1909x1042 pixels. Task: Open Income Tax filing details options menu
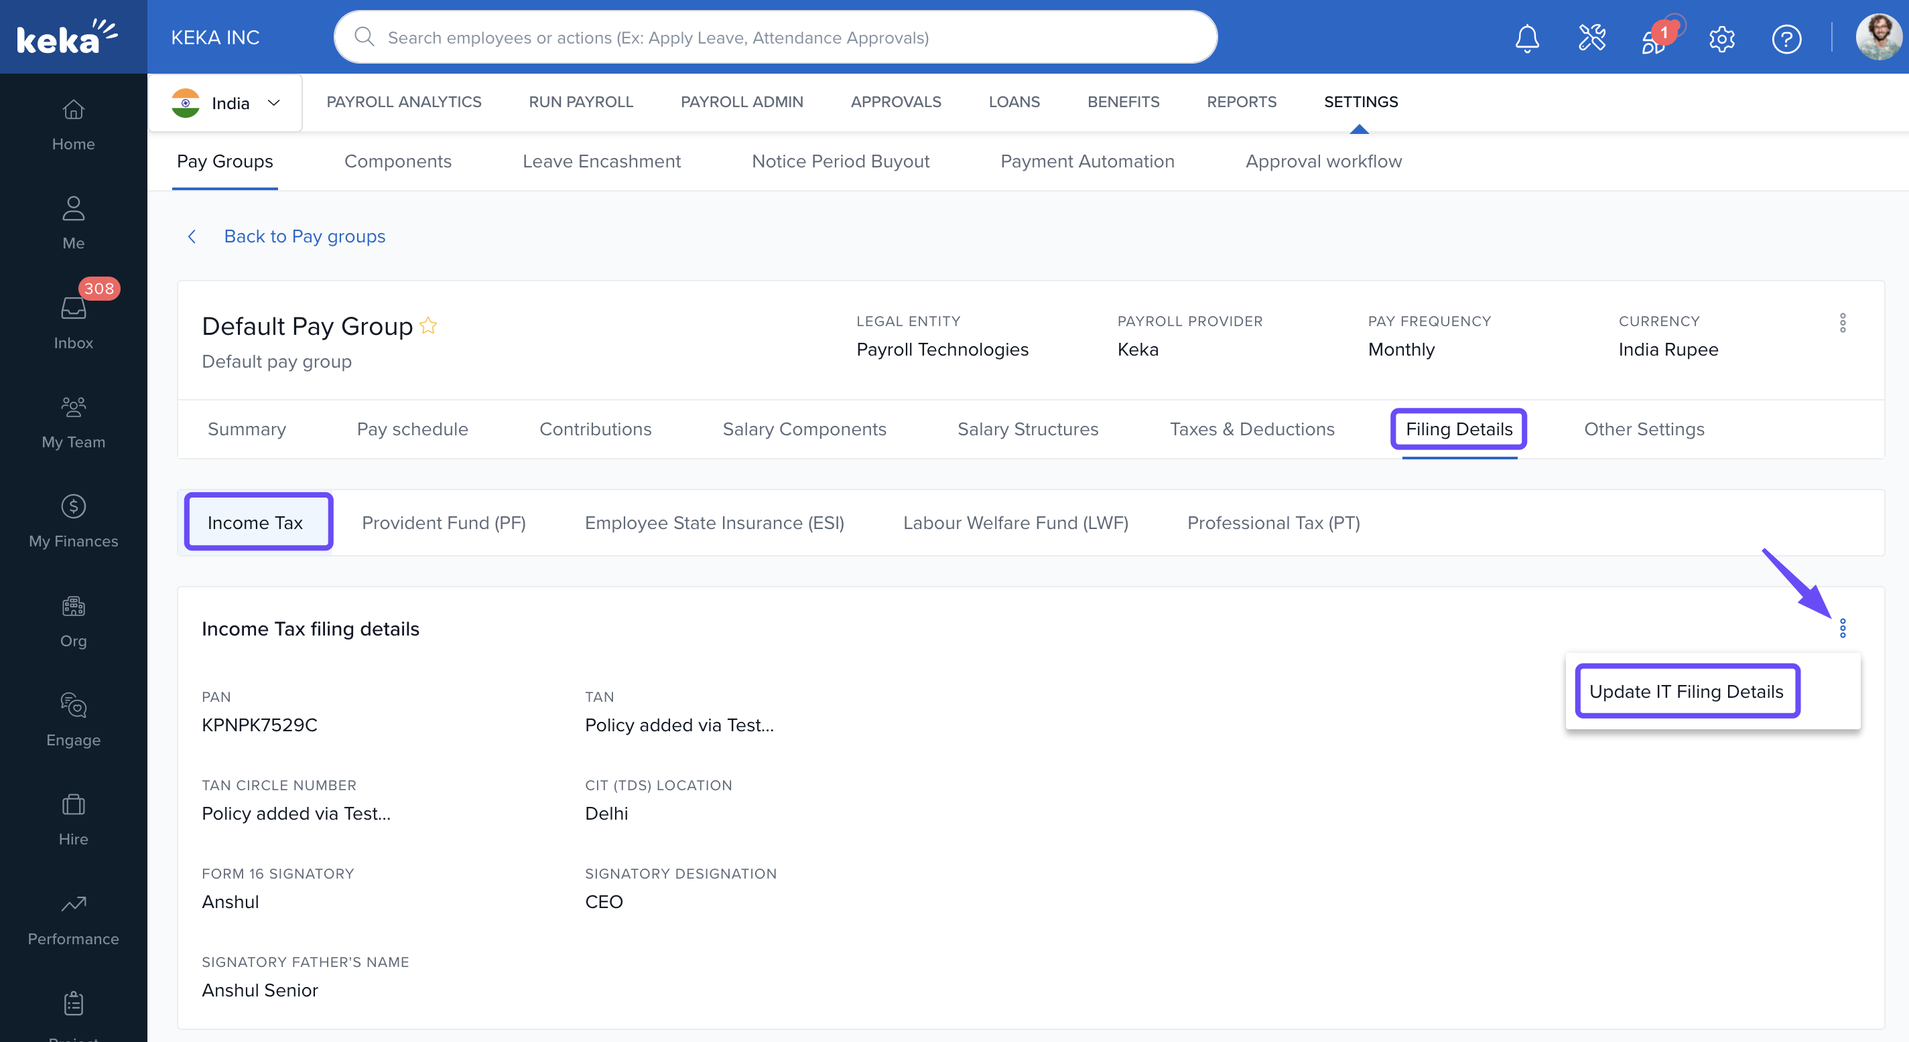(x=1842, y=628)
